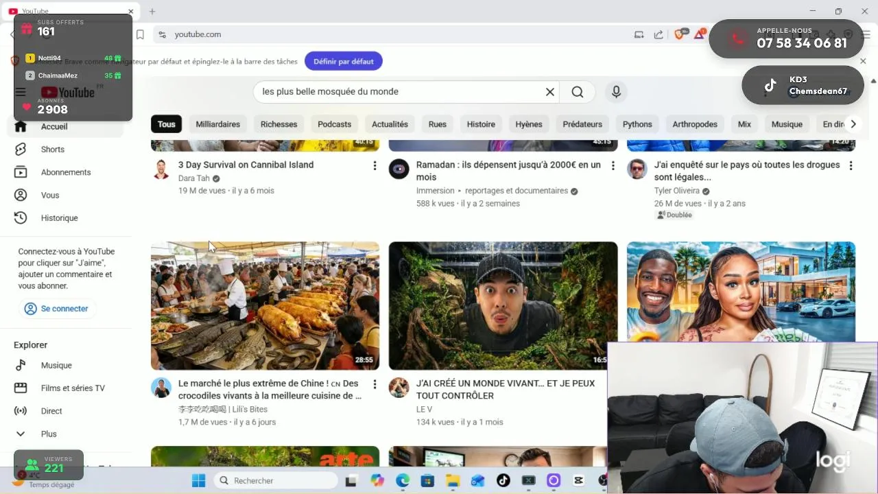This screenshot has height=494, width=878.
Task: Select the Actualités filter chip
Action: click(390, 124)
